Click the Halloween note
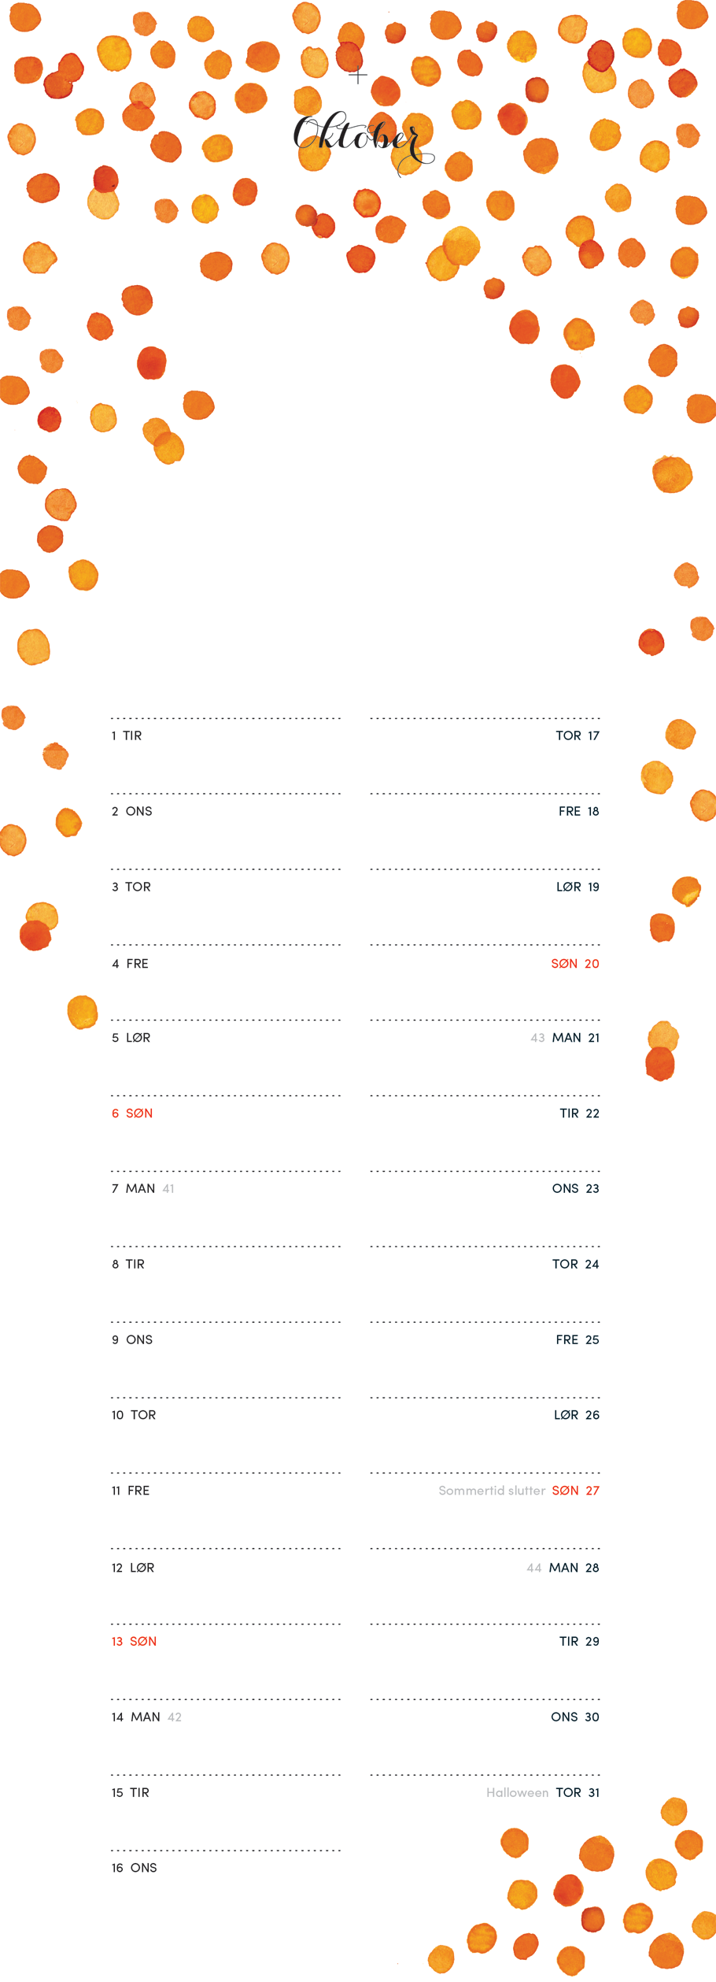 (517, 1792)
